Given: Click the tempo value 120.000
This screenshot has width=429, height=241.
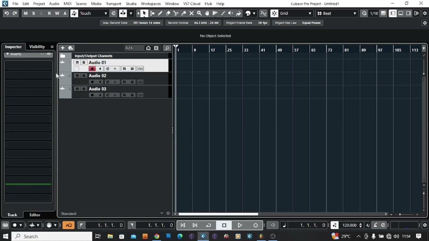Looking at the screenshot, I should point(350,225).
